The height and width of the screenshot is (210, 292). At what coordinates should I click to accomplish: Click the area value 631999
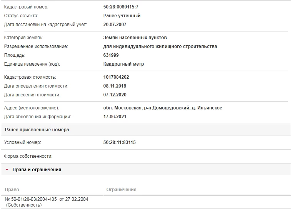coord(111,55)
